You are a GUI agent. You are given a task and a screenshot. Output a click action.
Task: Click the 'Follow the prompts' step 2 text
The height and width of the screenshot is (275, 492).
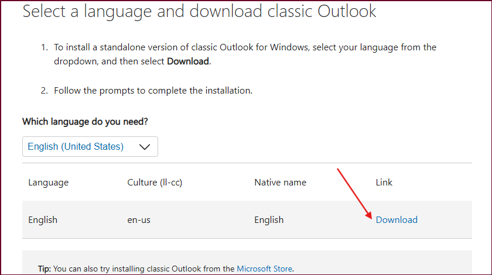click(153, 91)
